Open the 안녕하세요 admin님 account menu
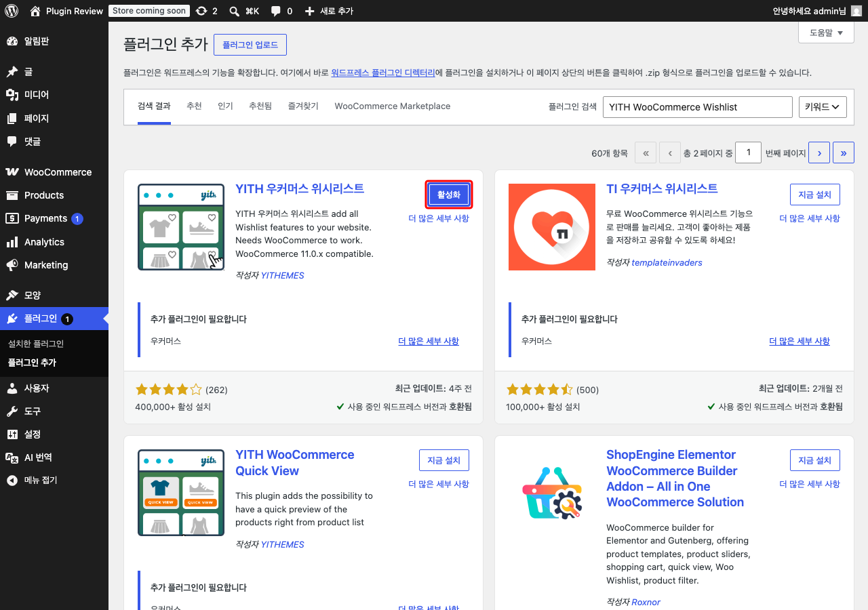868x610 pixels. tap(817, 11)
